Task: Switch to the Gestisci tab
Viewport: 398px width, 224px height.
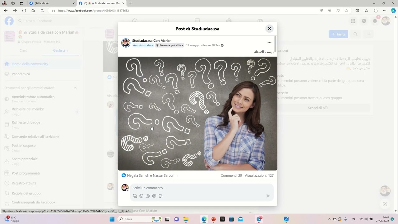Action: pos(60,50)
